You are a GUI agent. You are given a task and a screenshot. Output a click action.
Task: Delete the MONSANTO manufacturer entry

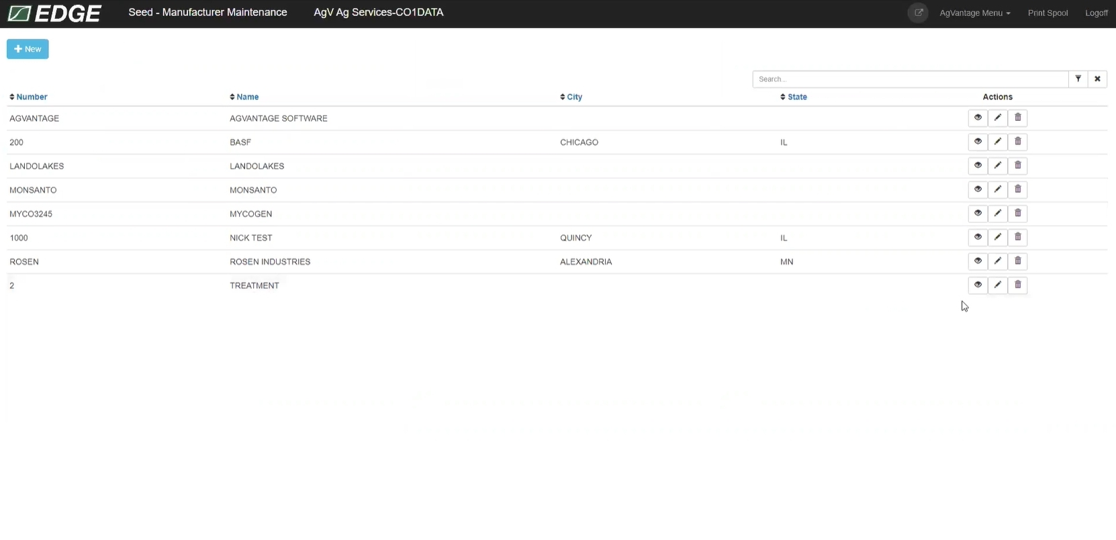coord(1018,189)
